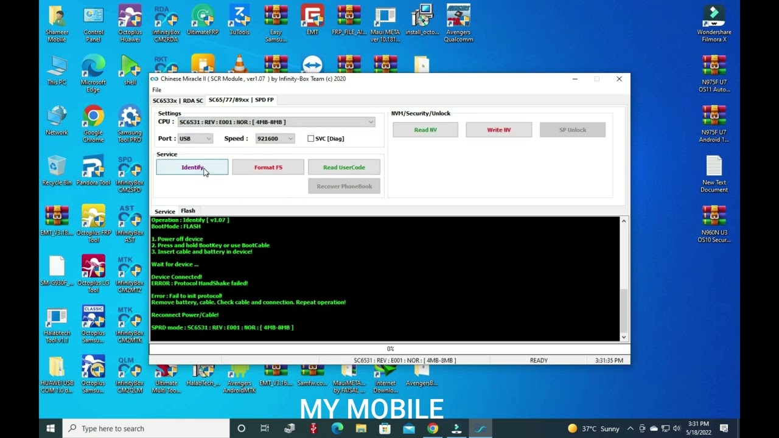The width and height of the screenshot is (779, 438).
Task: Open the Microsoft Store taskbar icon
Action: [x=385, y=428]
